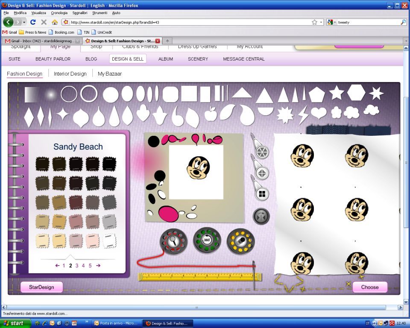The height and width of the screenshot is (328, 410).
Task: Open the history dropdown beside back button
Action: [24, 22]
